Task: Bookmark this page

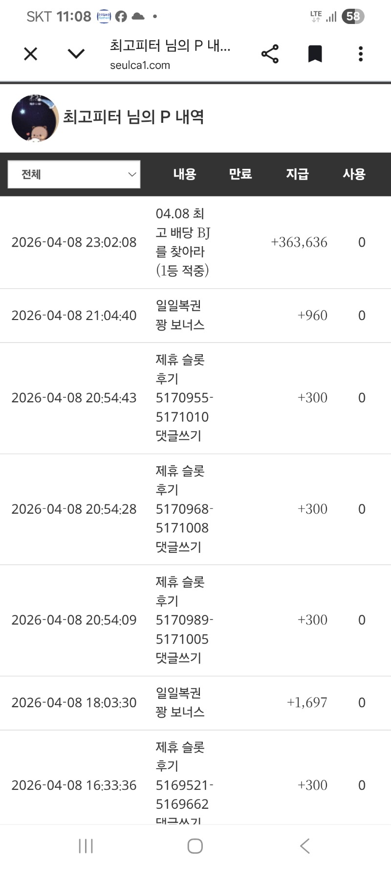Action: pos(315,54)
